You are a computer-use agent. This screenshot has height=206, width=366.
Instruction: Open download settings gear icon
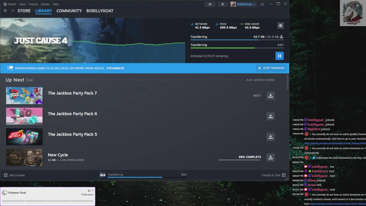tap(281, 25)
